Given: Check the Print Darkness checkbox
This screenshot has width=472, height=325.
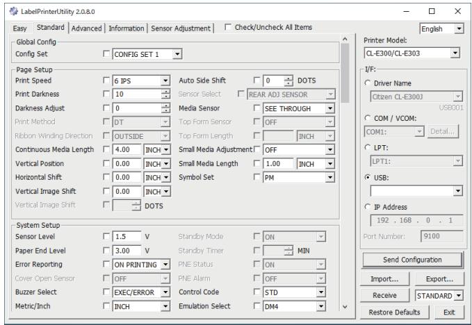Looking at the screenshot, I should coord(106,94).
